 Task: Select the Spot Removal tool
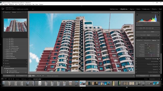(141, 28)
